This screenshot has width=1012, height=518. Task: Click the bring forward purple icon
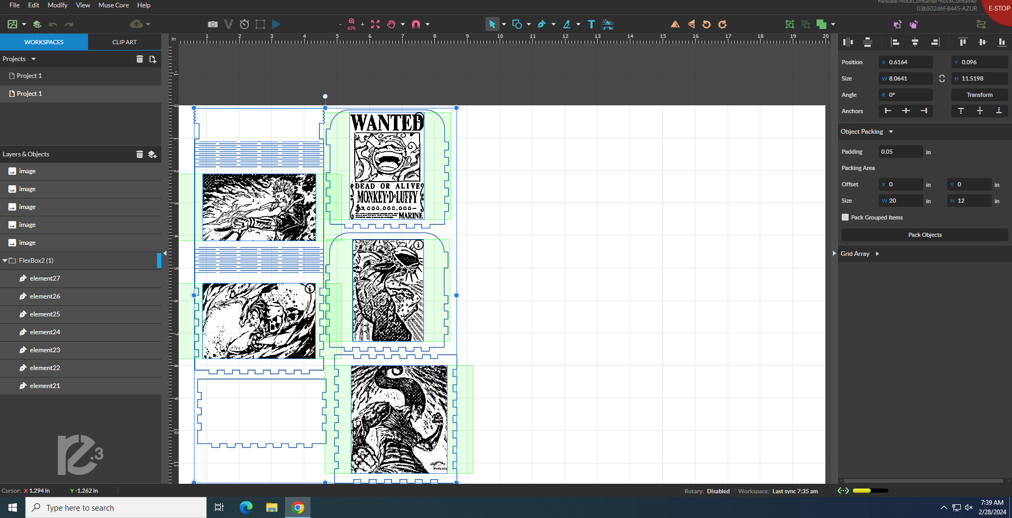tap(898, 24)
